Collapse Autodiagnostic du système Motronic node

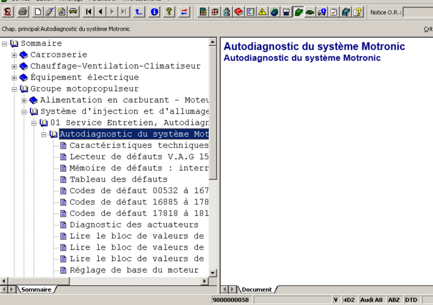44,135
